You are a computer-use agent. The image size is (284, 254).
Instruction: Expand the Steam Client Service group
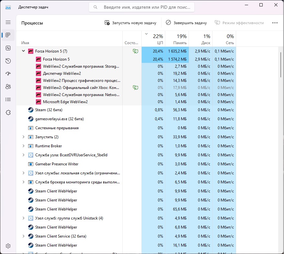coord(23,236)
